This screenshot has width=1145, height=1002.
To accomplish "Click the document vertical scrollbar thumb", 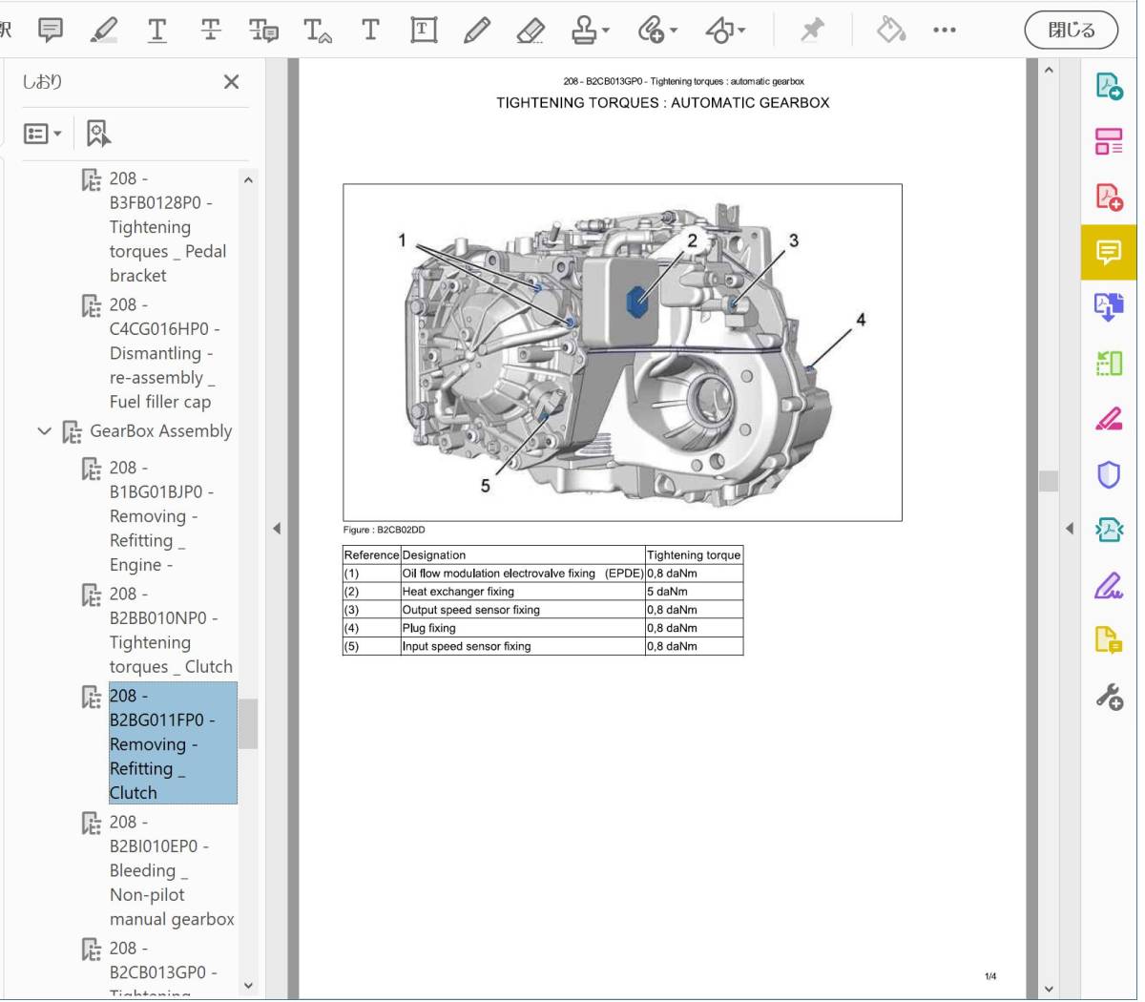I will (x=1049, y=481).
